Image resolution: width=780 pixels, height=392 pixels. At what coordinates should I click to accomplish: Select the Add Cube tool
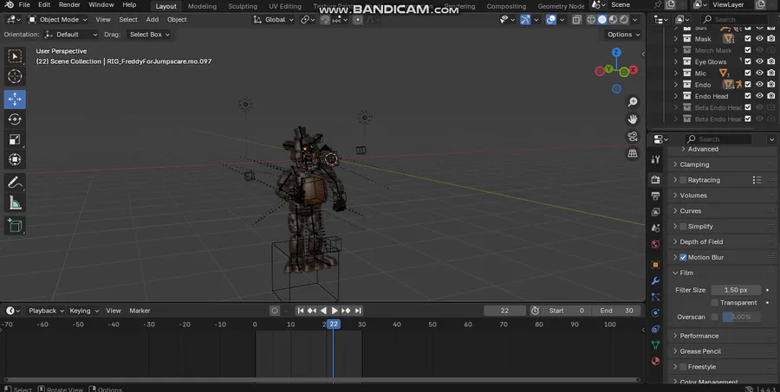(x=15, y=226)
